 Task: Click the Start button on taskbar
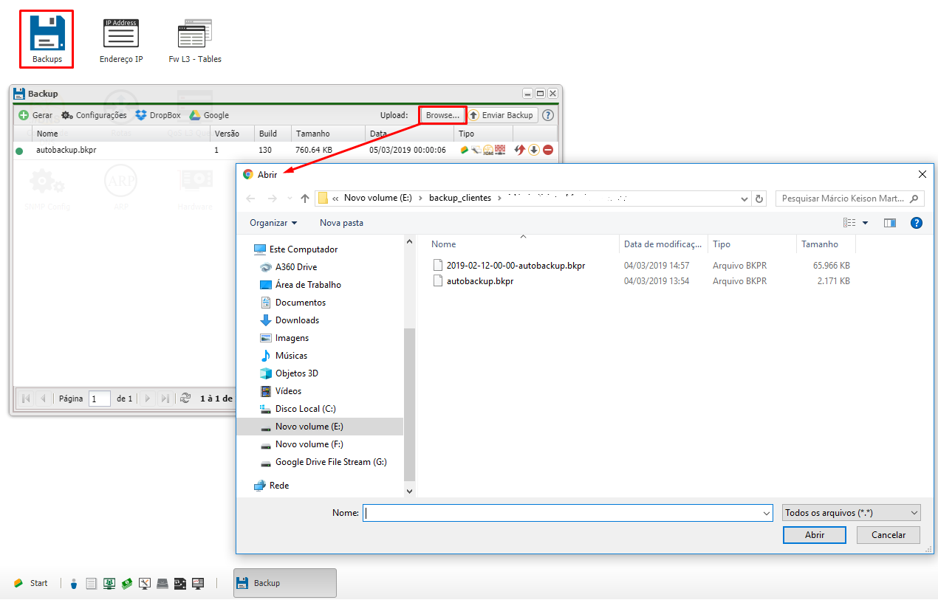[x=31, y=583]
